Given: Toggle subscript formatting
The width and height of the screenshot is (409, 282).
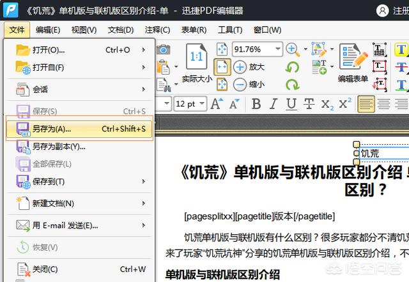Looking at the screenshot, I should 327,105.
